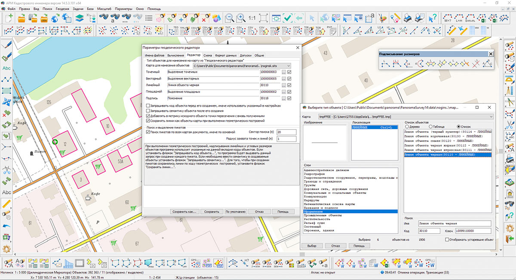516x280 pixels.
Task: Open the 'Карта' tmpFFEE combo box
Action: [491, 117]
